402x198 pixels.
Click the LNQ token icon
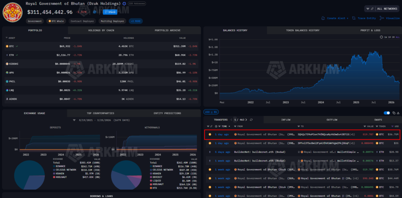[x=7, y=90]
